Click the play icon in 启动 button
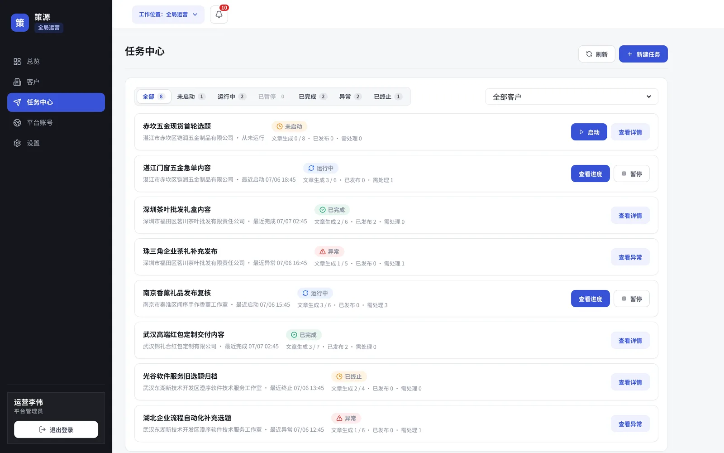 (x=581, y=132)
